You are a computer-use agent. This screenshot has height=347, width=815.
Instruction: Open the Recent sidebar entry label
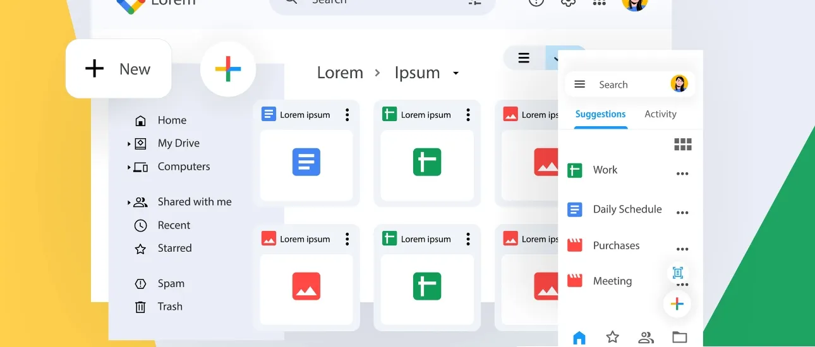[174, 225]
